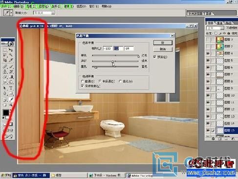Select the Hand tool
238x179 pixels.
click(5, 105)
